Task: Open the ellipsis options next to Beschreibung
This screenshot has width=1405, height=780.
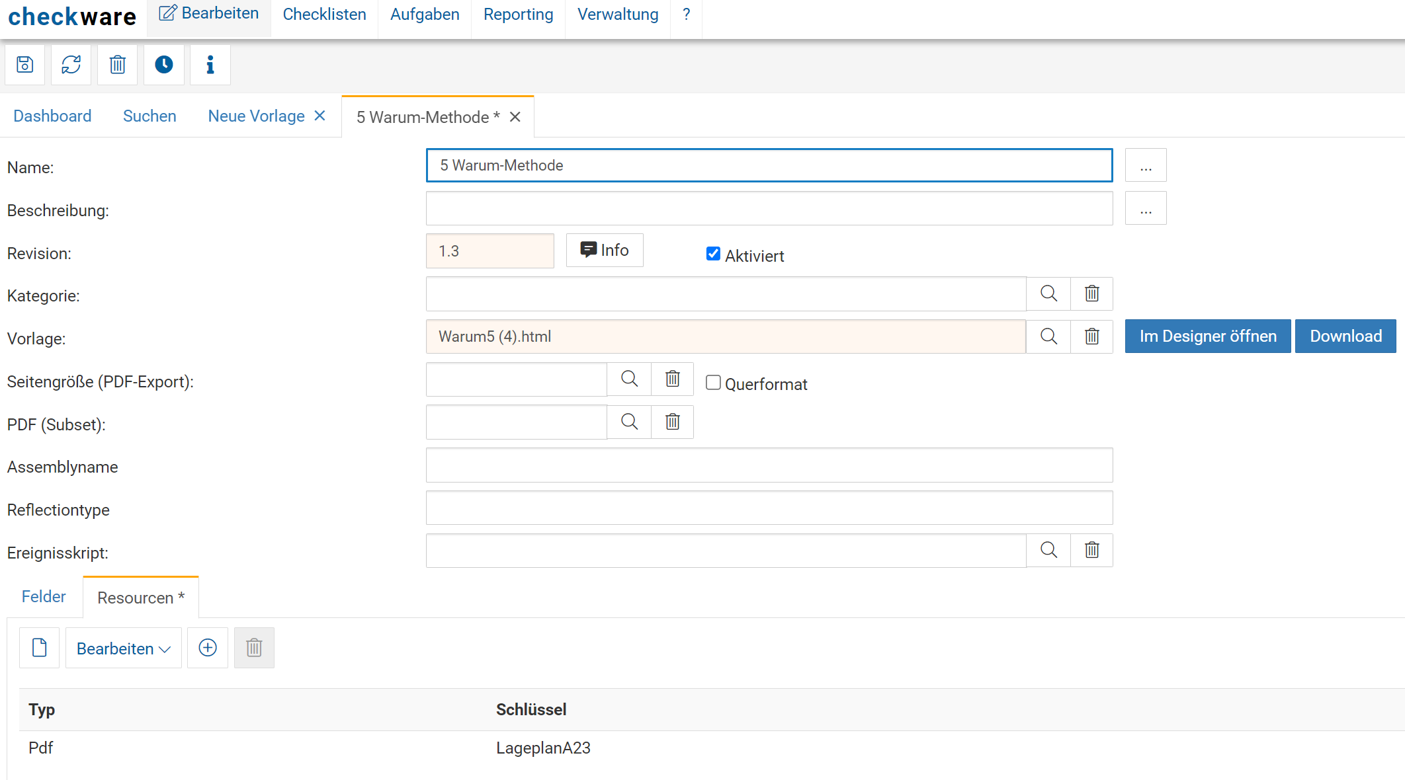Action: pos(1146,209)
